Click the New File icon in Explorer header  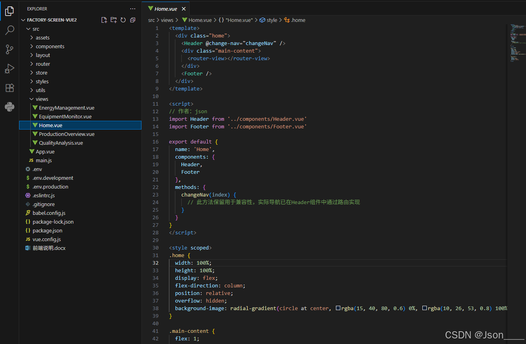(x=104, y=20)
